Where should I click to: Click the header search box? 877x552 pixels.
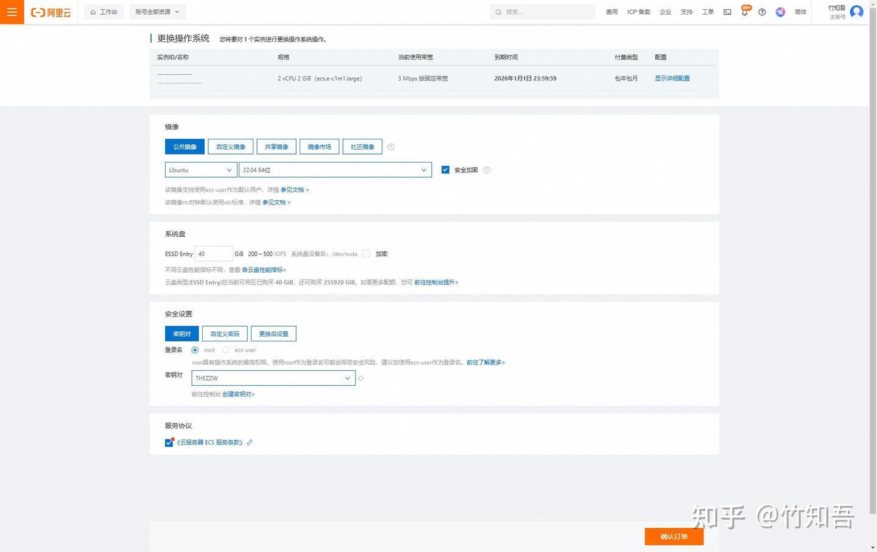(x=543, y=12)
